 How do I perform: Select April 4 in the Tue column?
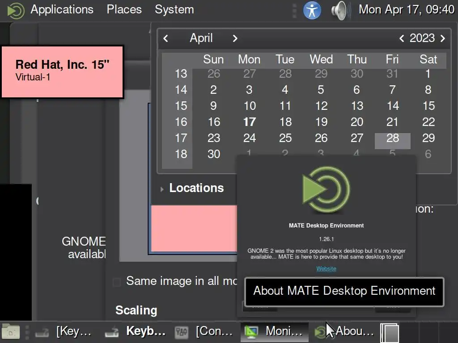click(x=285, y=90)
